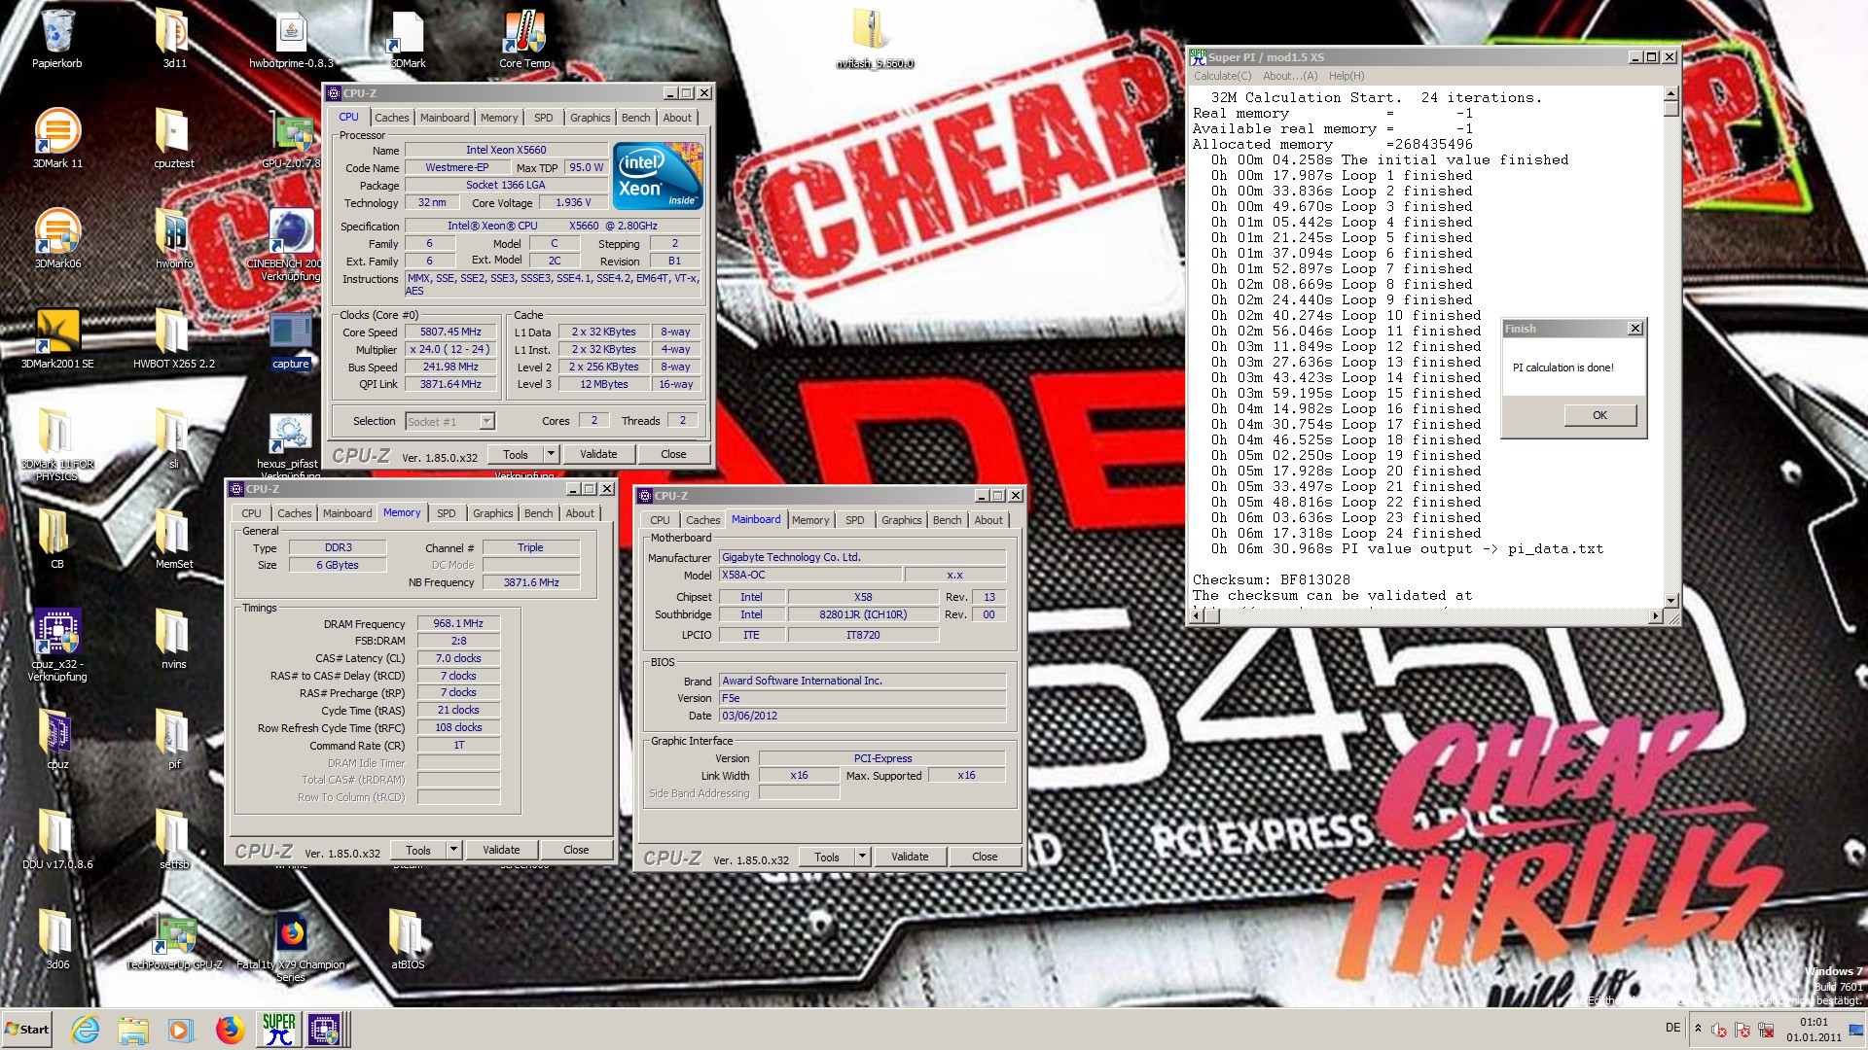Viewport: 1868px width, 1050px height.
Task: Show hidden system tray icons
Action: (x=1698, y=1029)
